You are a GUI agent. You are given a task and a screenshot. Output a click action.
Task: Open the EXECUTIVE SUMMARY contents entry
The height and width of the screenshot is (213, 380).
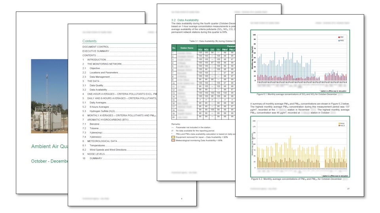[96, 51]
